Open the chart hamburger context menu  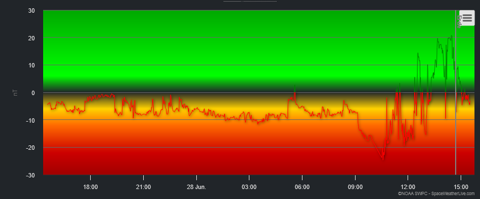pos(467,18)
